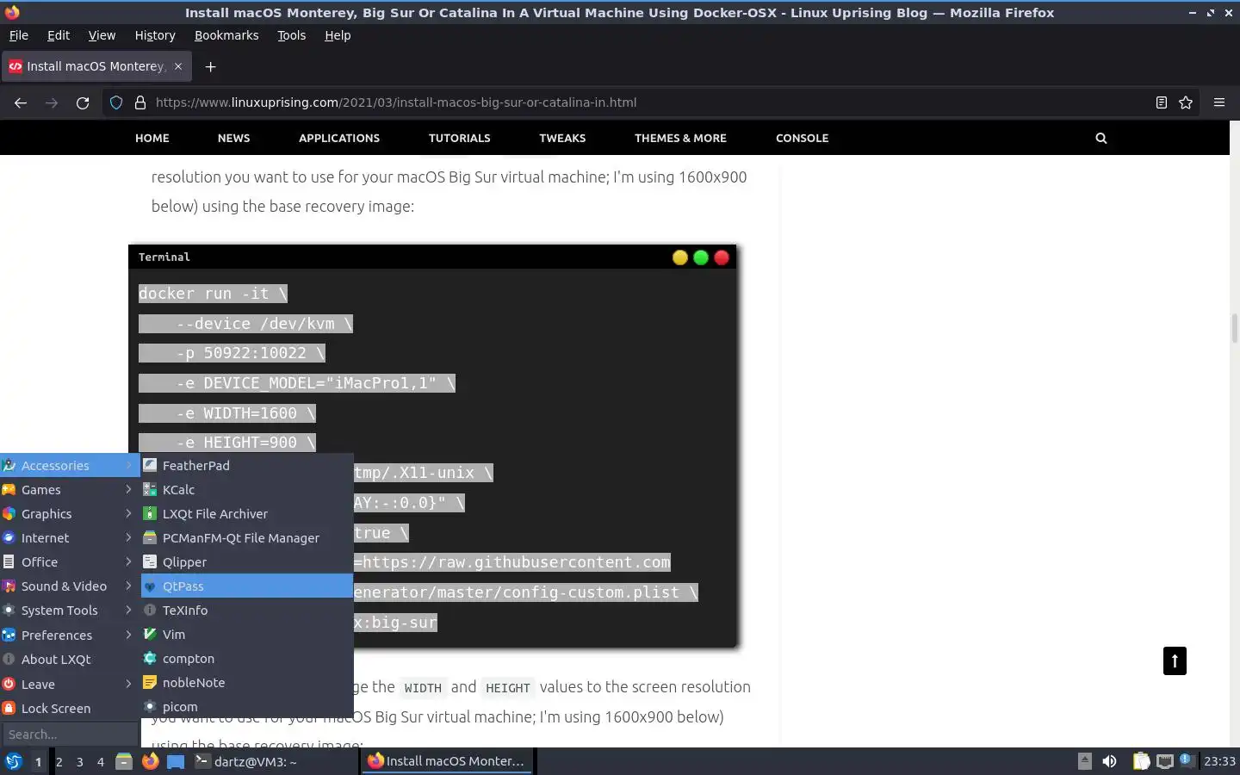The image size is (1240, 775).
Task: Toggle reader view icon in address bar
Action: click(x=1161, y=102)
